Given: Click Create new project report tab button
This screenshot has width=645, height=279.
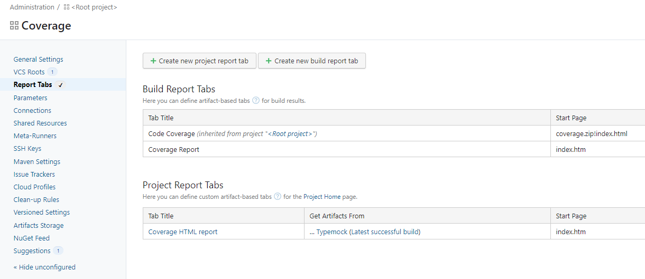Looking at the screenshot, I should 199,61.
